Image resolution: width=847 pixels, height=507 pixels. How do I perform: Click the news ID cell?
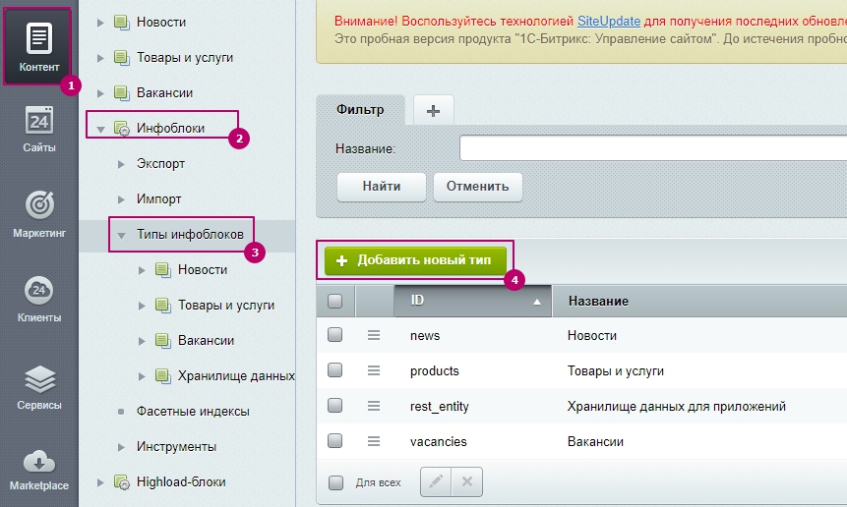click(425, 335)
